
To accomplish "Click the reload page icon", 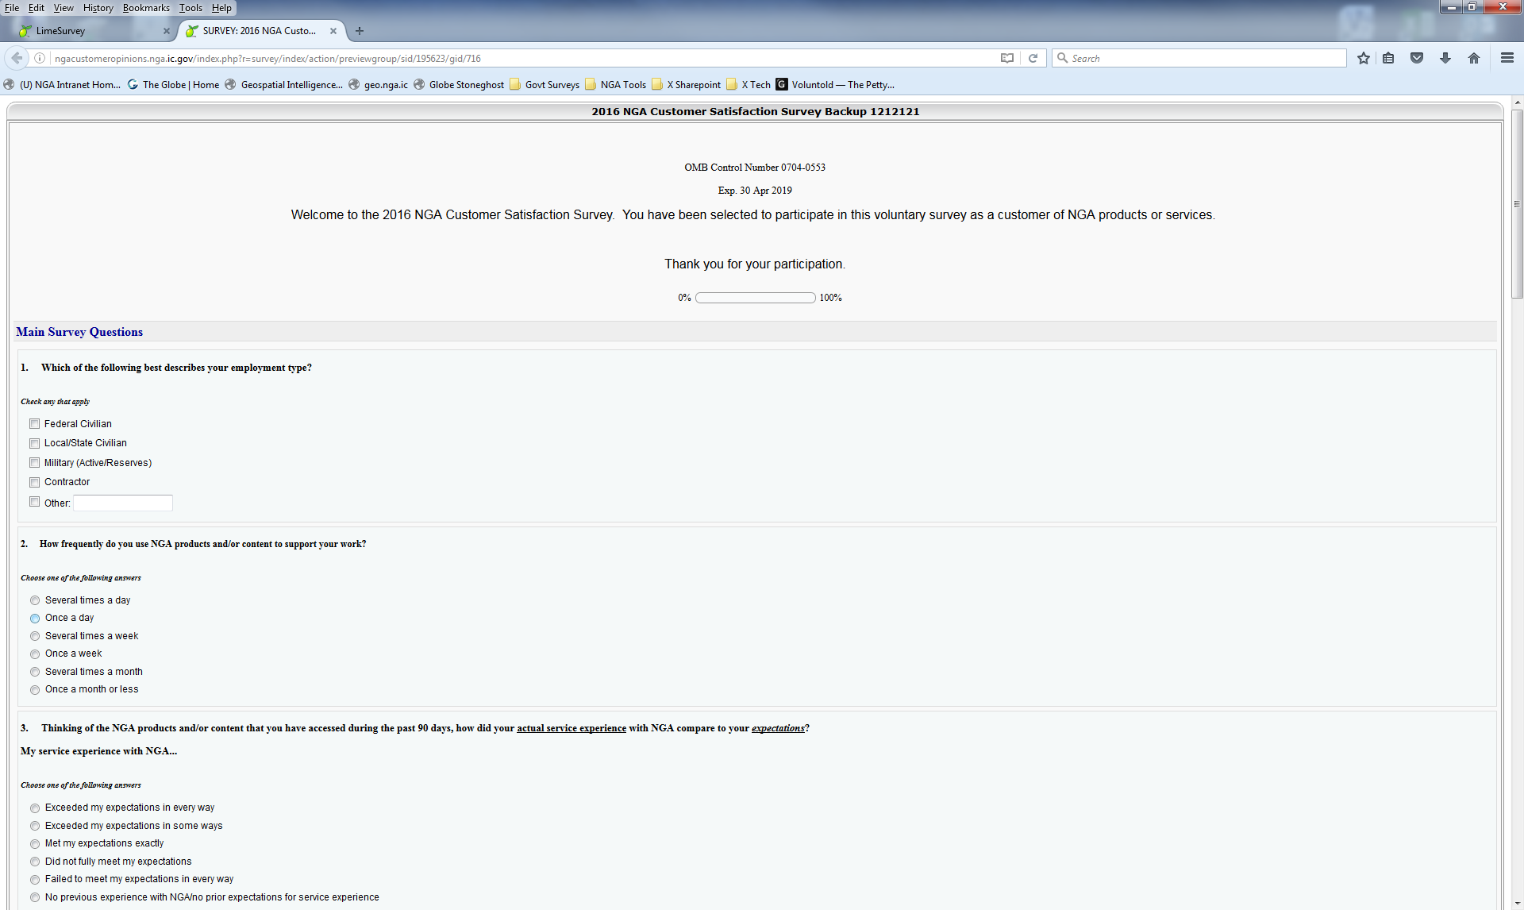I will (1033, 58).
